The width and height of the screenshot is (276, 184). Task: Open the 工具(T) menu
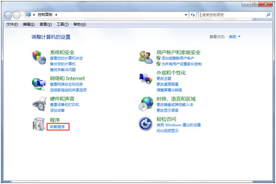pos(62,24)
